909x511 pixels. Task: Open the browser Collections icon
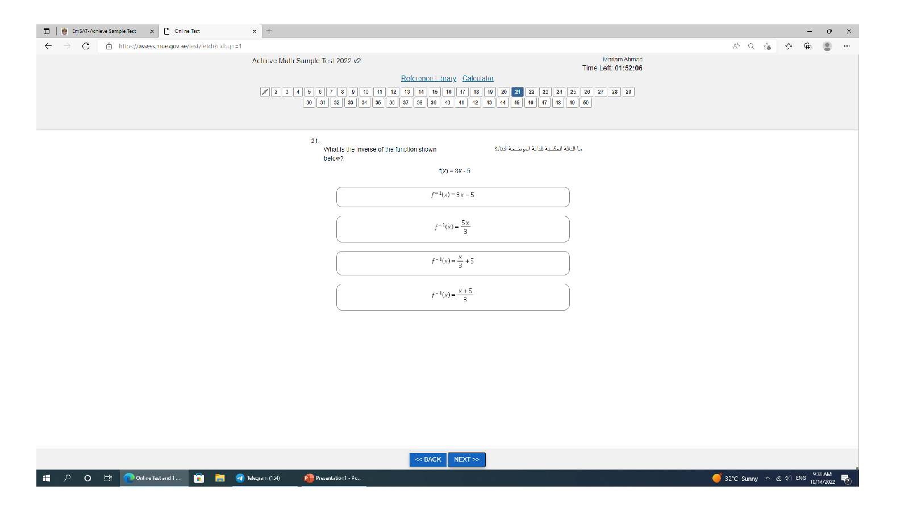pos(807,46)
